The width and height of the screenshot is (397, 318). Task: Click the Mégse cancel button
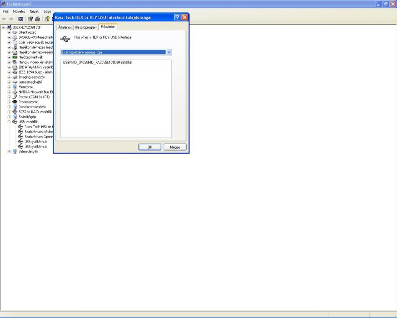coord(175,147)
